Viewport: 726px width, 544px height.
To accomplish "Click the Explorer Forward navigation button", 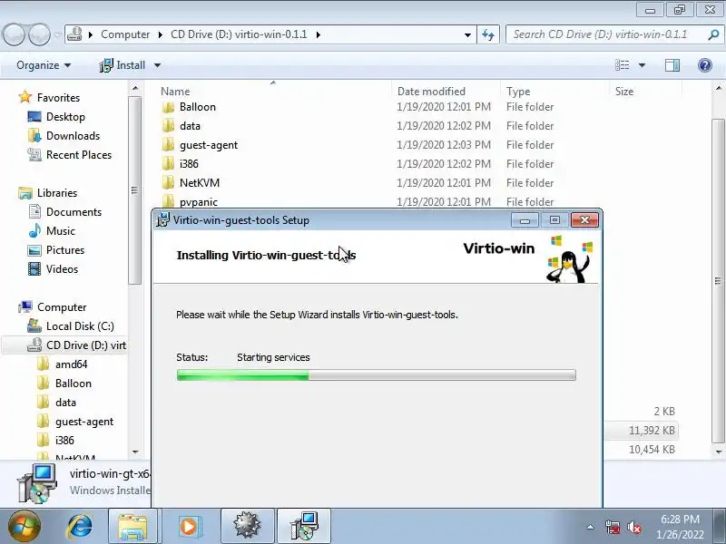I will (39, 34).
